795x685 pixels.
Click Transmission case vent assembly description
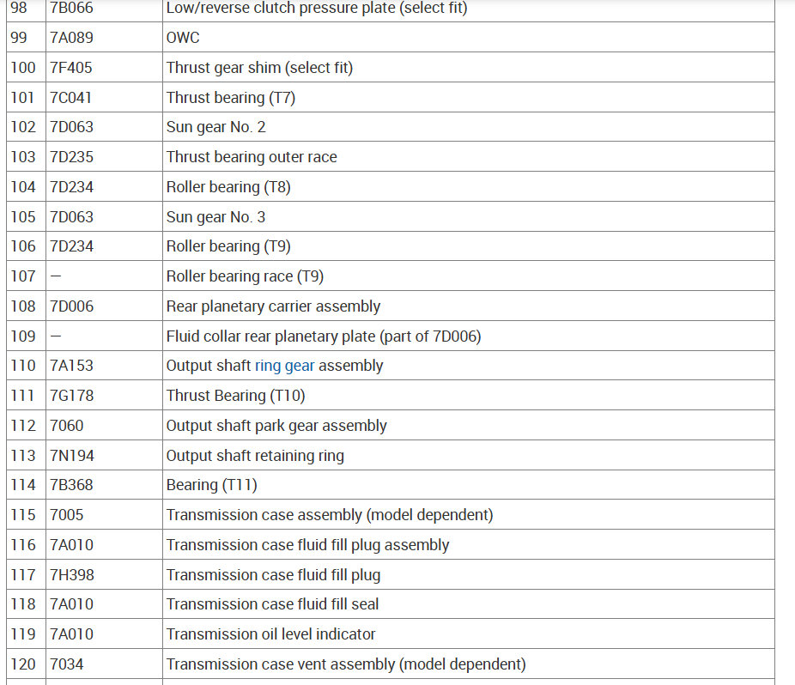(x=346, y=664)
